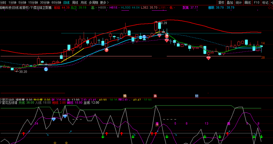This screenshot has height=144, width=273.
Task: Open the 统计 statistics button
Action: (x=239, y=3)
